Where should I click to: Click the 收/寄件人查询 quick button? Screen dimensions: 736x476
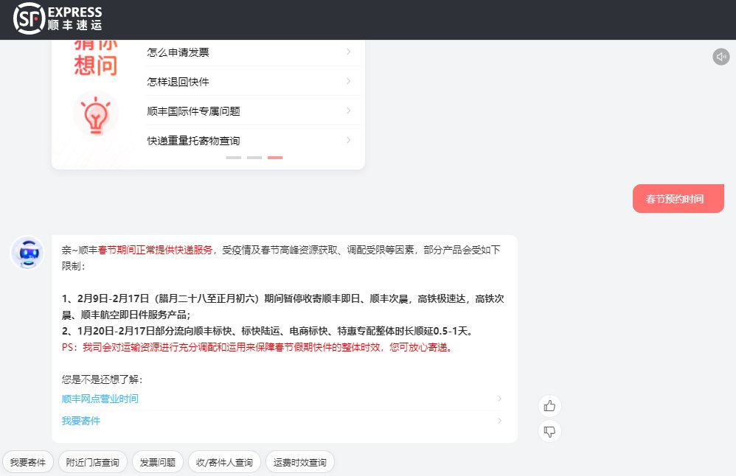coord(224,463)
